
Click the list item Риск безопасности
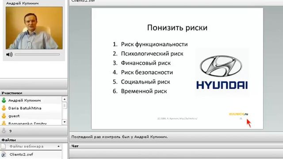coord(147,72)
